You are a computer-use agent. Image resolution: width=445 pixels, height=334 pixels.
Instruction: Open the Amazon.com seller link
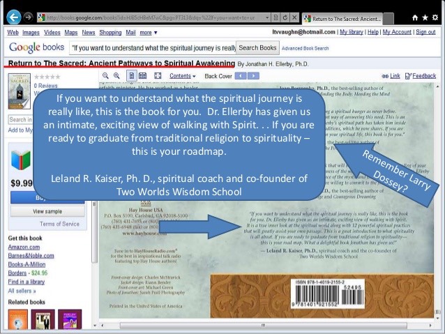tap(24, 247)
